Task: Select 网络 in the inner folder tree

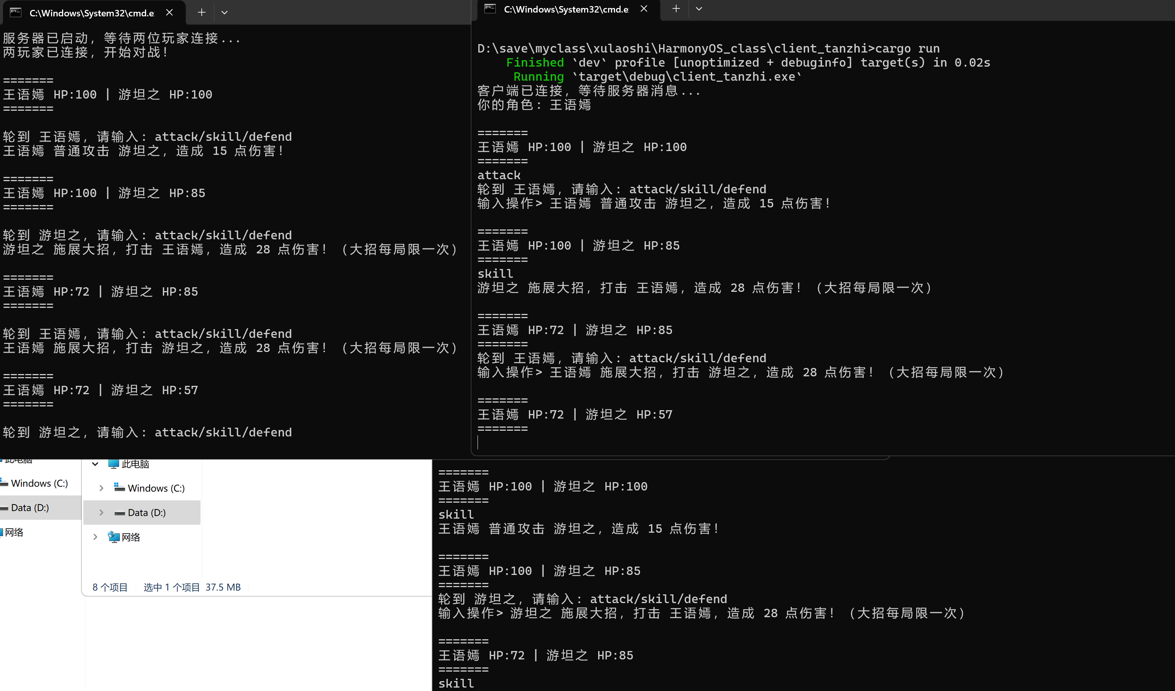Action: coord(131,537)
